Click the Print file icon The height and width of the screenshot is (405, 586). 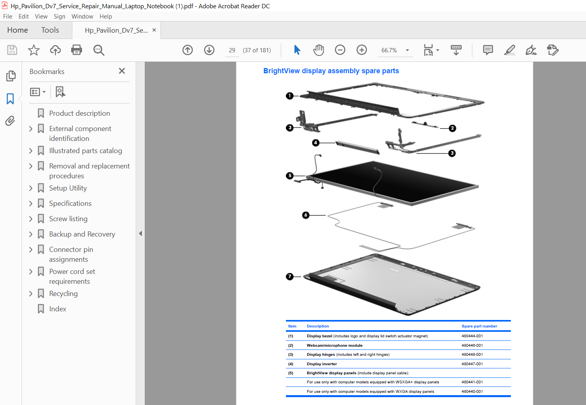click(x=77, y=50)
